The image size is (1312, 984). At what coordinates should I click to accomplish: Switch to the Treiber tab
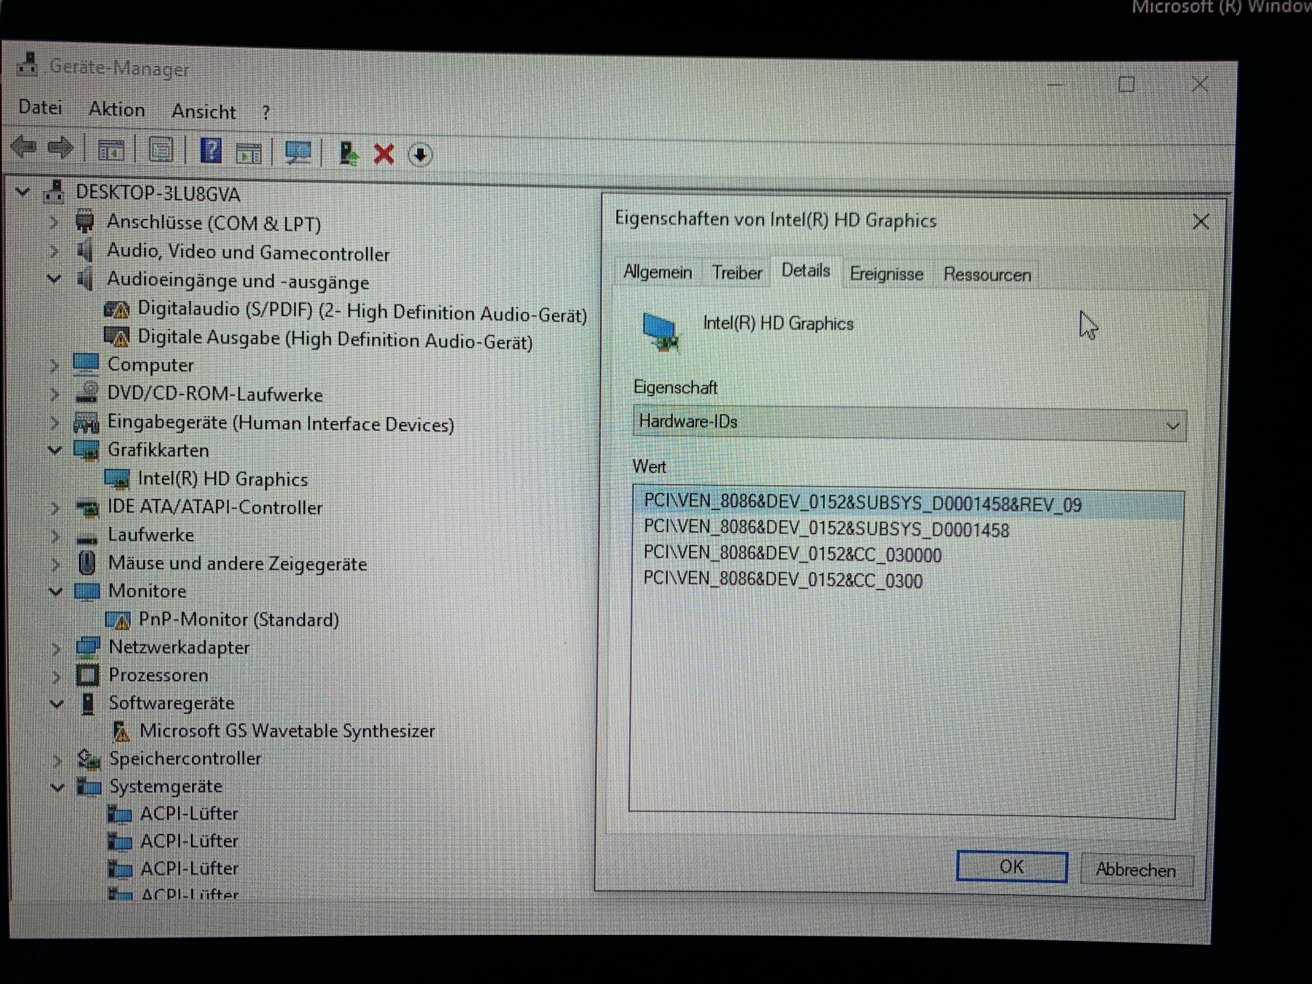click(x=737, y=273)
